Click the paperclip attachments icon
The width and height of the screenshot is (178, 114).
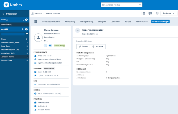157,13
